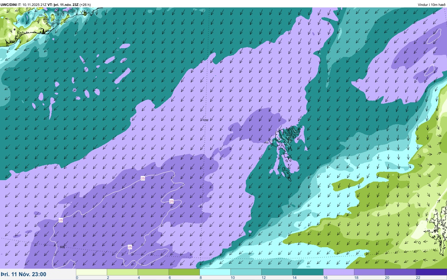447x280 pixels.
Task: Click the pale yellow 0–2 legend swatch
Action: point(91,272)
